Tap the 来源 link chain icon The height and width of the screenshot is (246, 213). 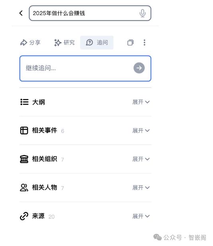coord(24,216)
